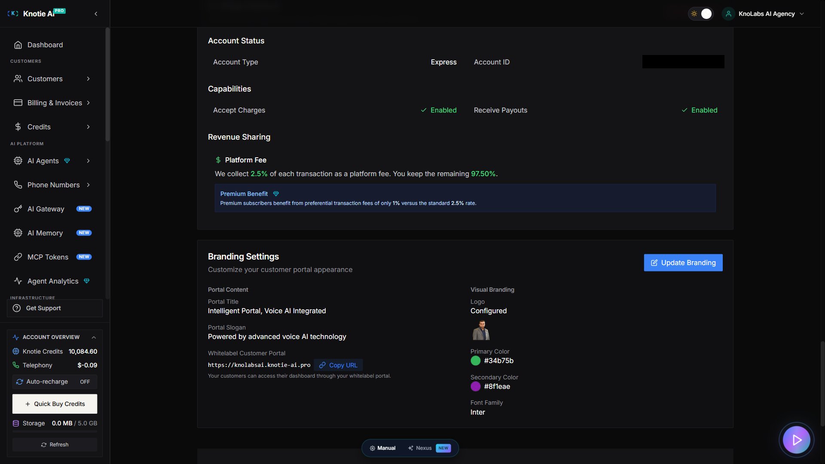825x464 pixels.
Task: Click the Dashboard home icon
Action: [18, 45]
